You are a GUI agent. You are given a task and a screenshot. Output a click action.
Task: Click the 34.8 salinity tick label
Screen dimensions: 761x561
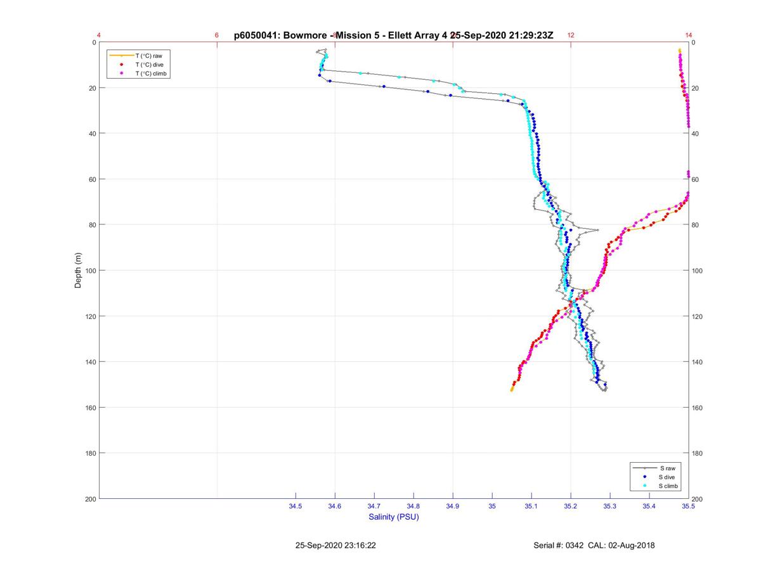413,506
